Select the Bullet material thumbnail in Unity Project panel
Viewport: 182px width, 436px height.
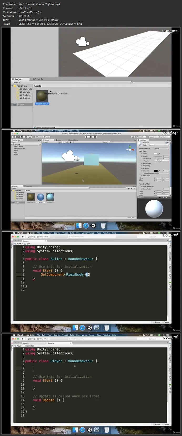[x=41, y=198]
